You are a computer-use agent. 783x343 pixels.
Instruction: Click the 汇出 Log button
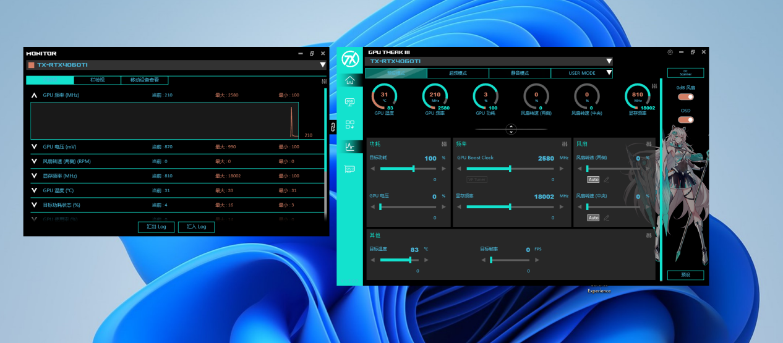click(156, 227)
